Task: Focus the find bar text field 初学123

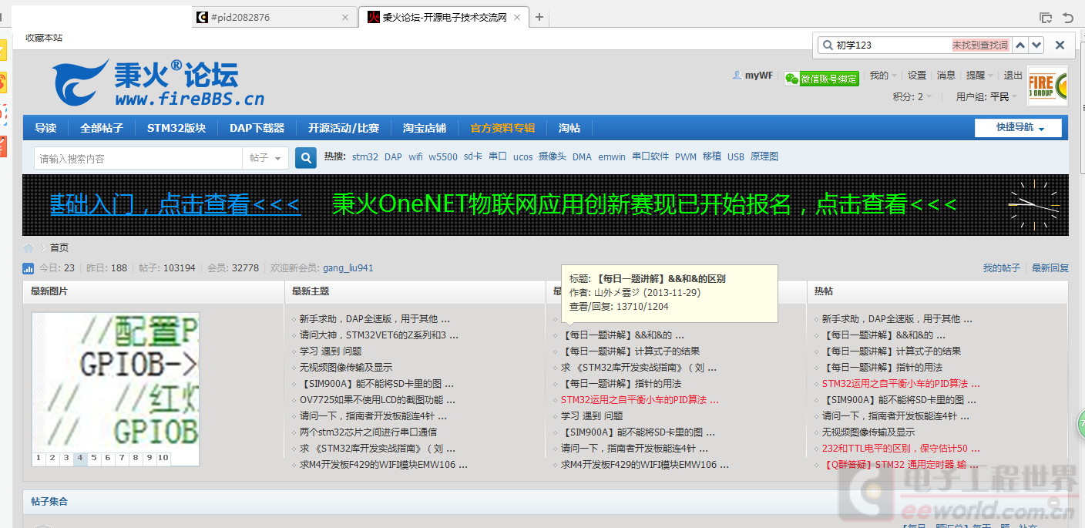Action: pos(892,45)
